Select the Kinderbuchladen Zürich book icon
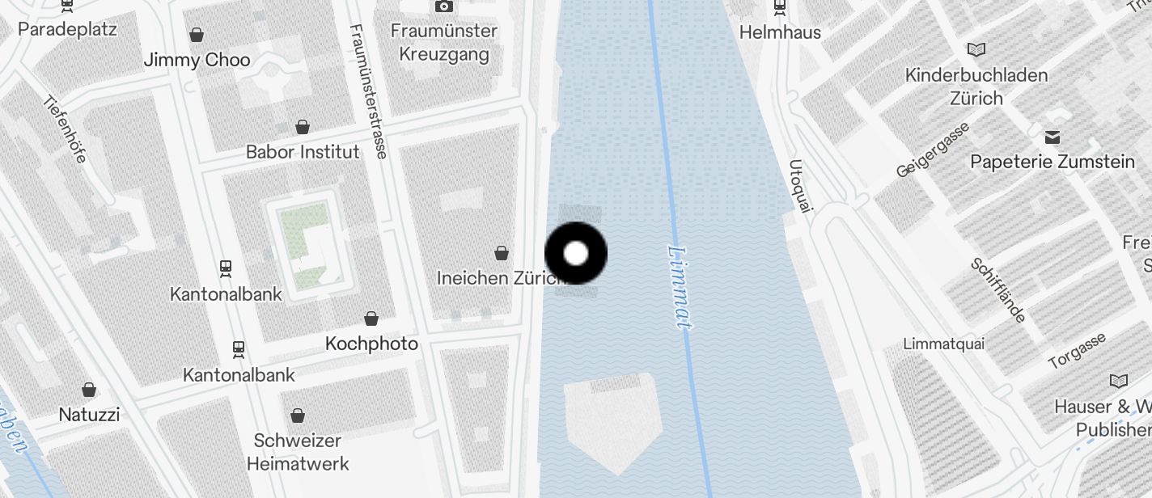The image size is (1152, 498). [976, 49]
